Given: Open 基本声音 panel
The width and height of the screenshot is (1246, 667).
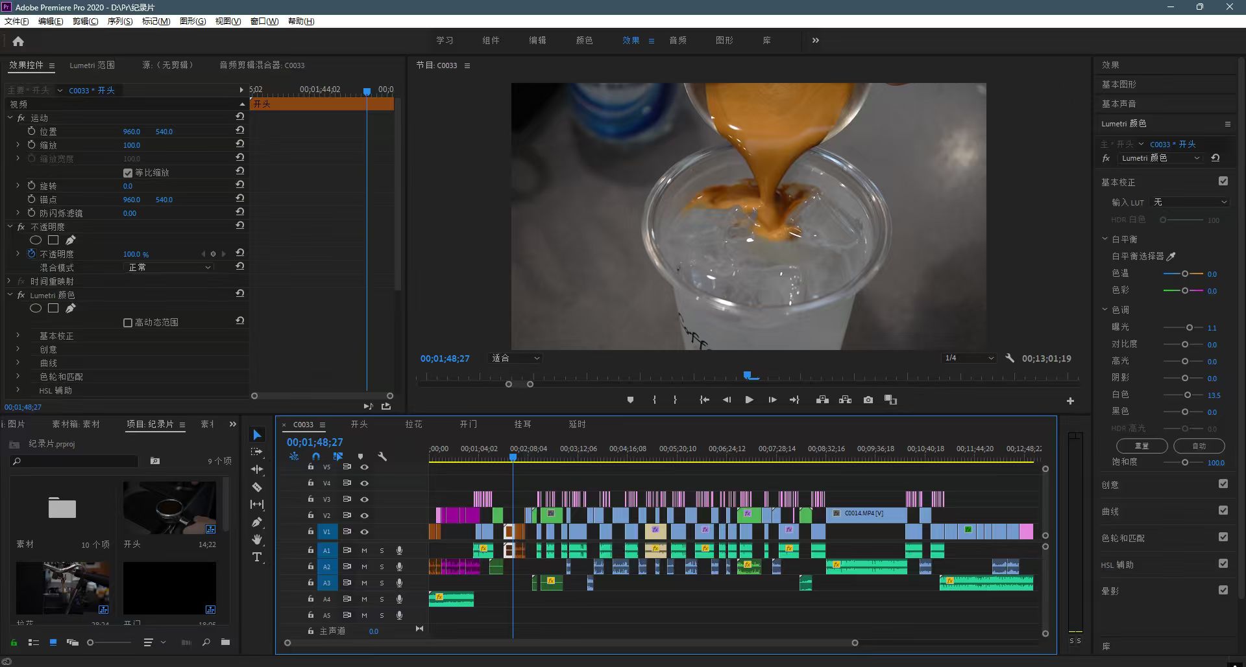Looking at the screenshot, I should click(1119, 104).
